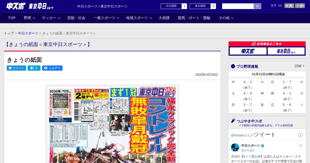
Task: Expand the サッカー navigation menu
Action: click(51, 18)
